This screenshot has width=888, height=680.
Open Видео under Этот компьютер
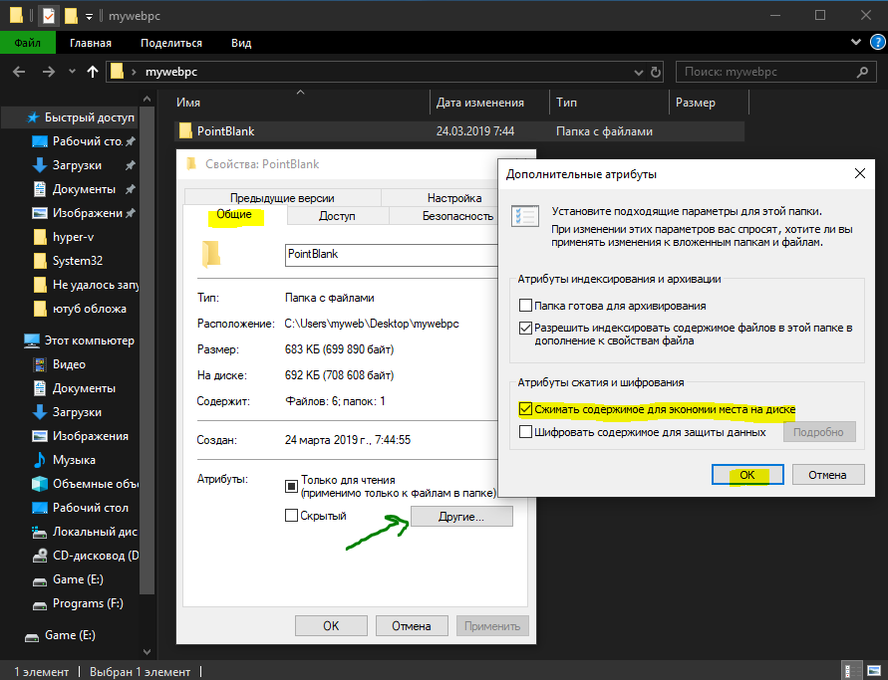tap(69, 364)
